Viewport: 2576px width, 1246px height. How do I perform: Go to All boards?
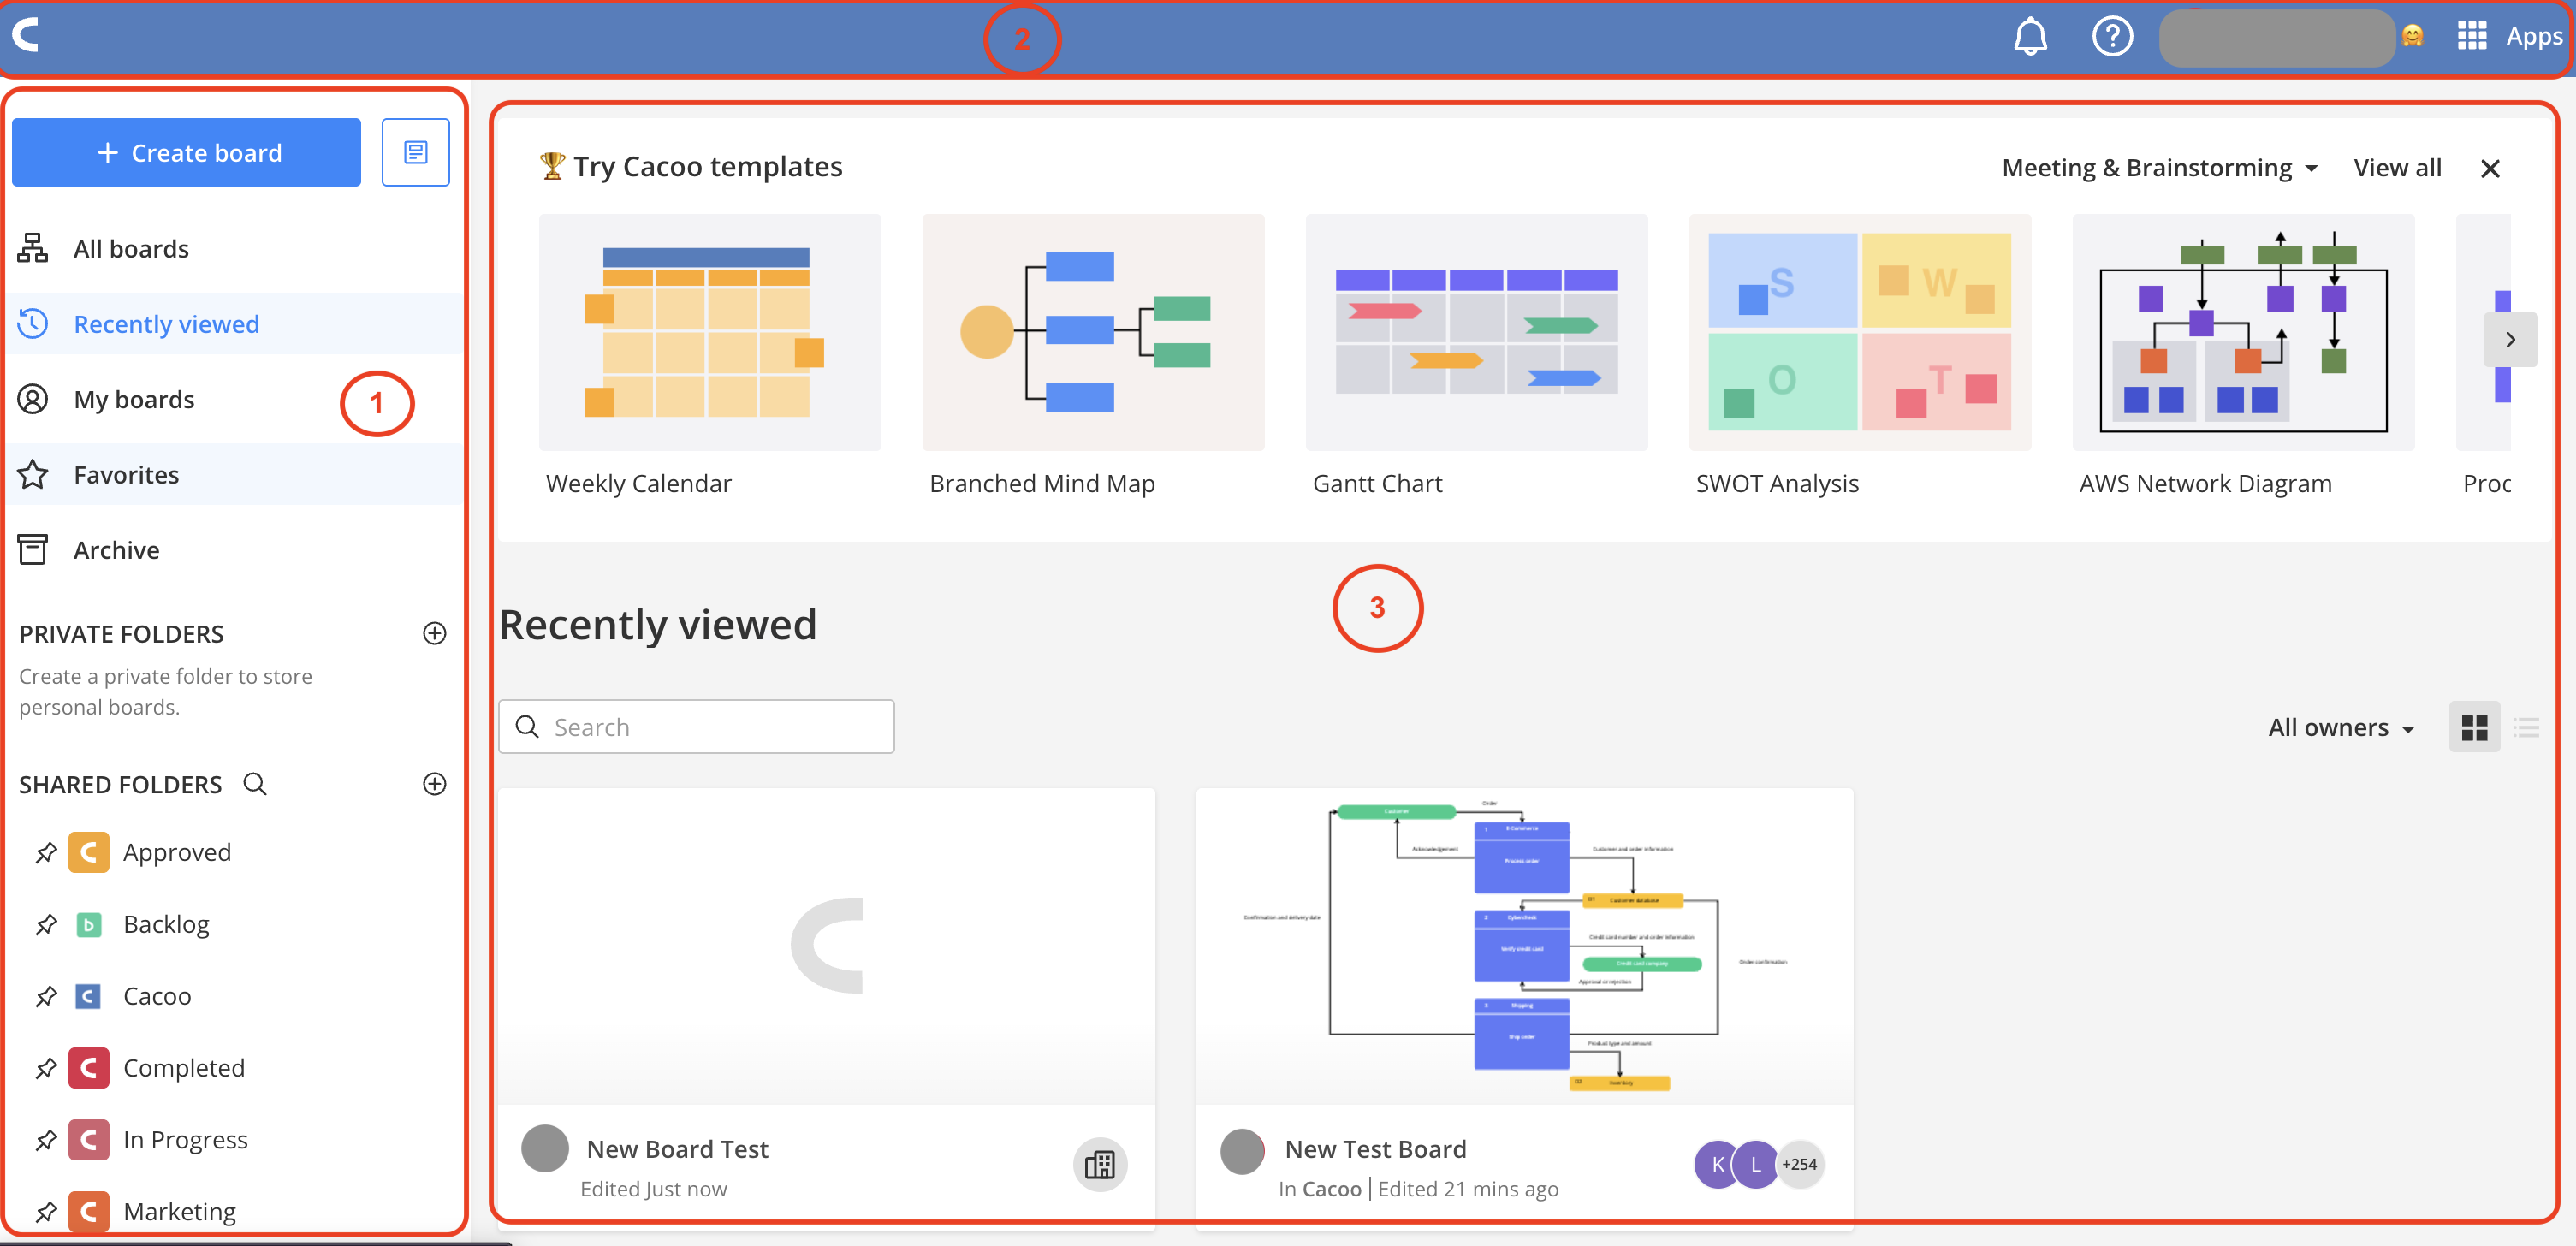234,249
